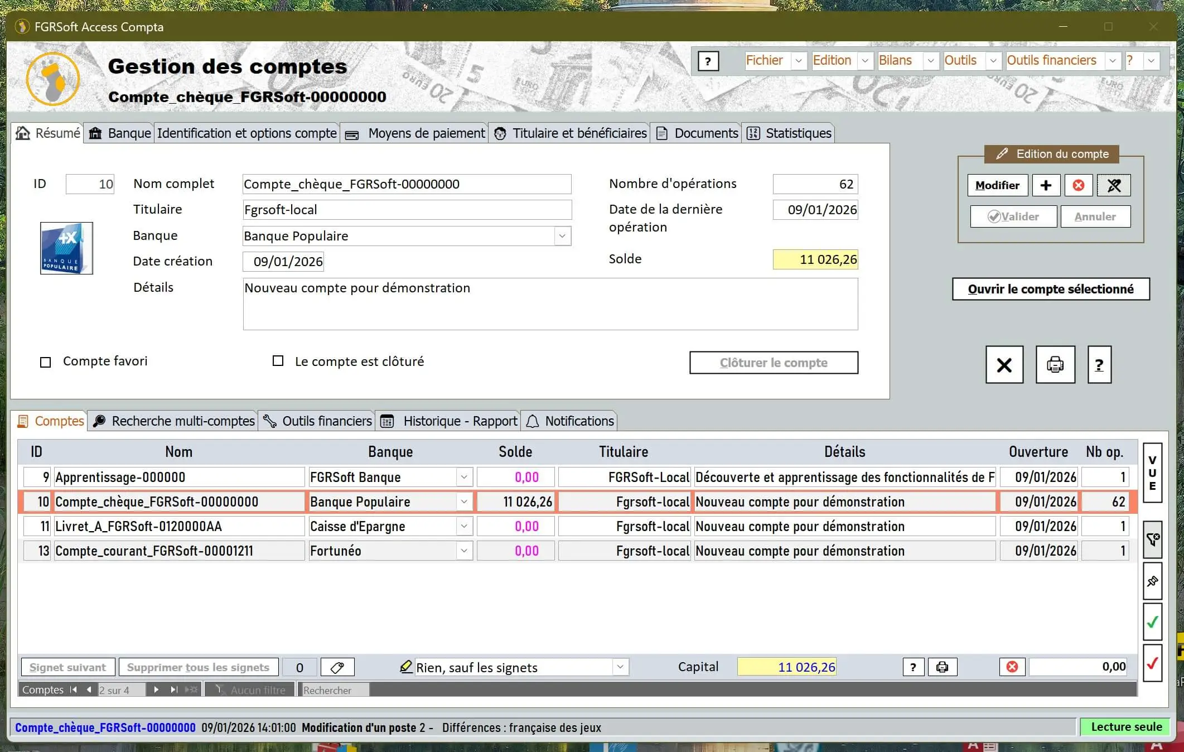1184x752 pixels.
Task: Click the crossed tools icon in Edition du compte
Action: pos(1114,185)
